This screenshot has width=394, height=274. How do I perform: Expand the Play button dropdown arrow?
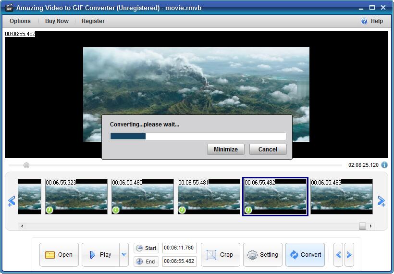(x=124, y=255)
